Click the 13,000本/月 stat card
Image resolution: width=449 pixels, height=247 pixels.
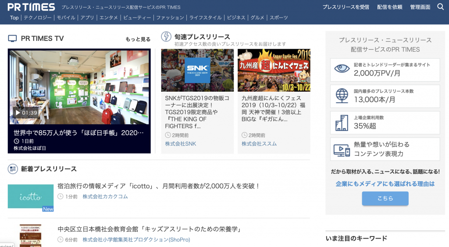(x=385, y=96)
